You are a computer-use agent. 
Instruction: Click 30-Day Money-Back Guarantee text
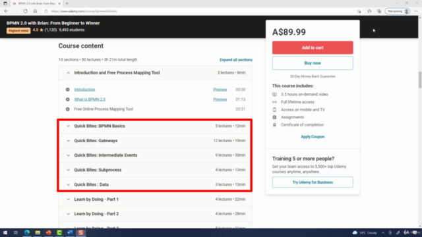(313, 76)
